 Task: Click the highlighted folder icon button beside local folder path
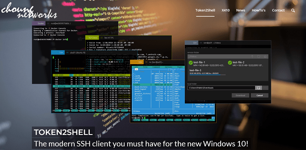coord(258,88)
